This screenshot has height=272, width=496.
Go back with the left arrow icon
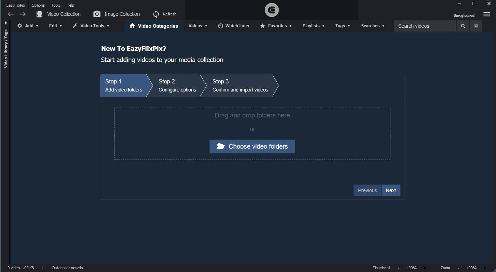(11, 14)
